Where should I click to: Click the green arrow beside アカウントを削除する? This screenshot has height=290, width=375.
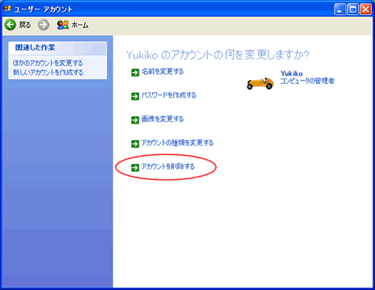tap(135, 168)
